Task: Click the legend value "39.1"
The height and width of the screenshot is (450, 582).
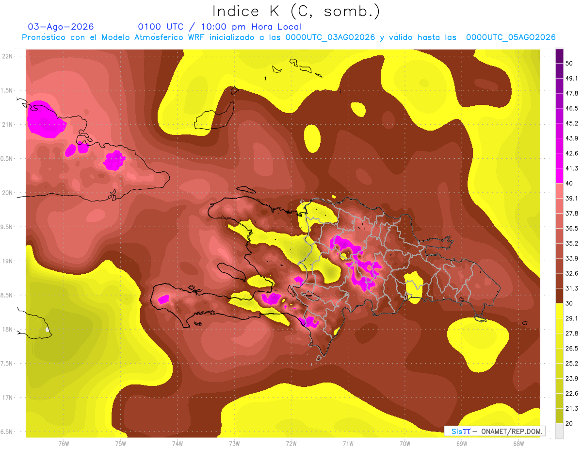Action: (571, 198)
